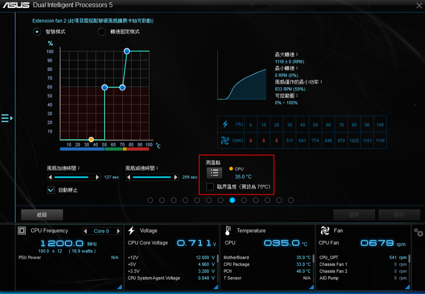Click the Fan panel icon
Image resolution: width=425 pixels, height=294 pixels.
click(x=325, y=231)
